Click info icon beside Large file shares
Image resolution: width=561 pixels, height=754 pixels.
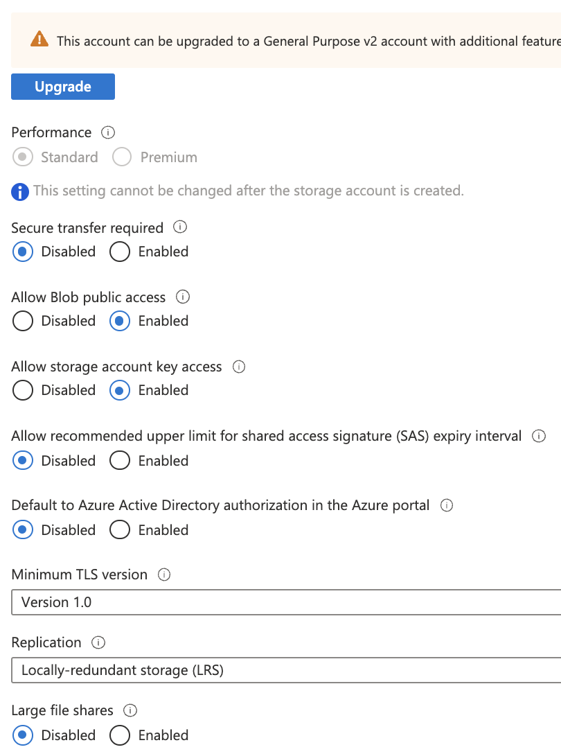130,710
